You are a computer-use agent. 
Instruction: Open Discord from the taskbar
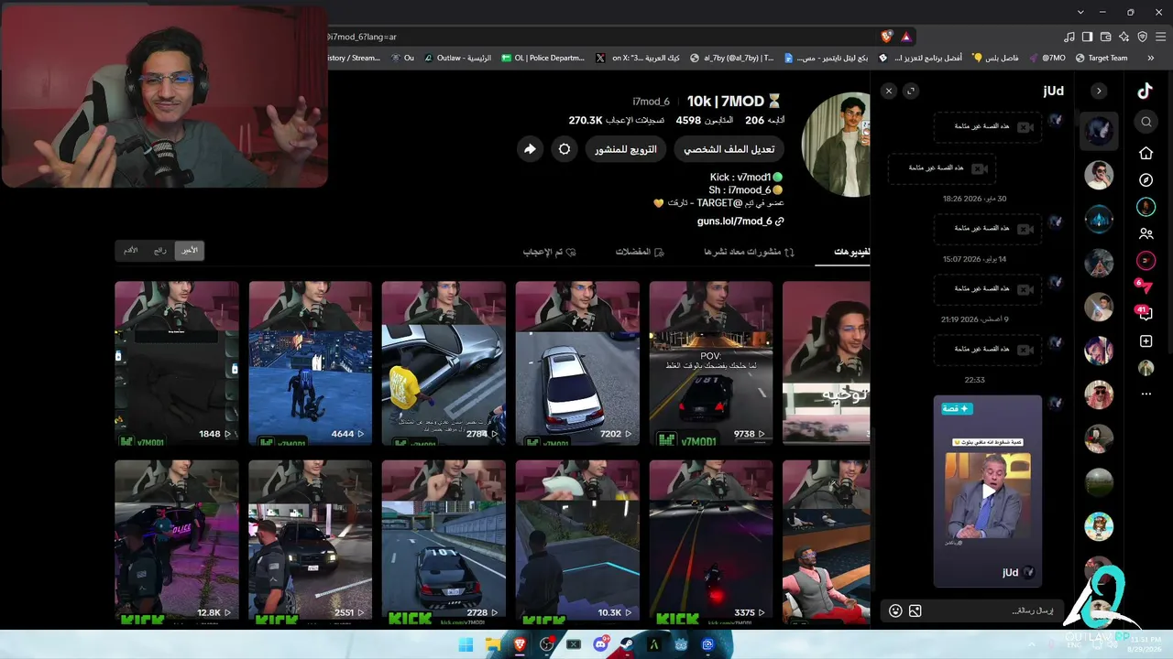coord(601,644)
